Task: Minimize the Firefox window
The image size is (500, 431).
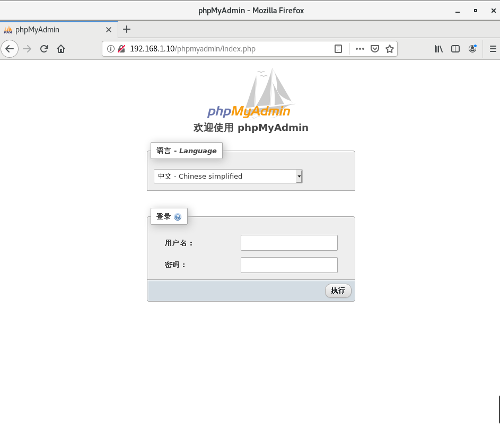Action: point(458,11)
